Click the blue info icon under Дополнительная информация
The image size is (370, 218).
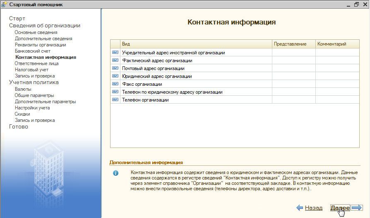click(x=116, y=173)
